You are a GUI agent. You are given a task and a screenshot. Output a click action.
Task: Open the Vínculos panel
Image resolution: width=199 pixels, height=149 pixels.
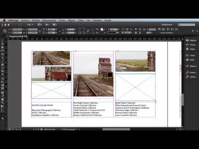click(x=191, y=45)
